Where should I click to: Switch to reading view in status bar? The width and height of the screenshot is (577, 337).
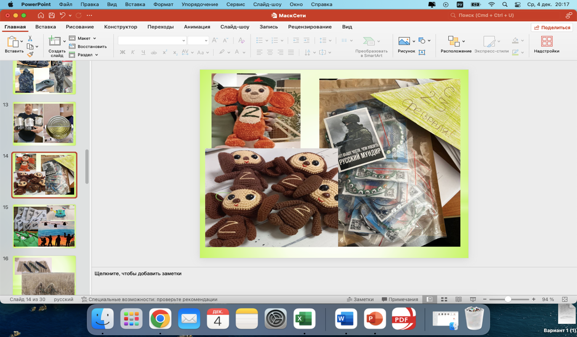(458, 299)
